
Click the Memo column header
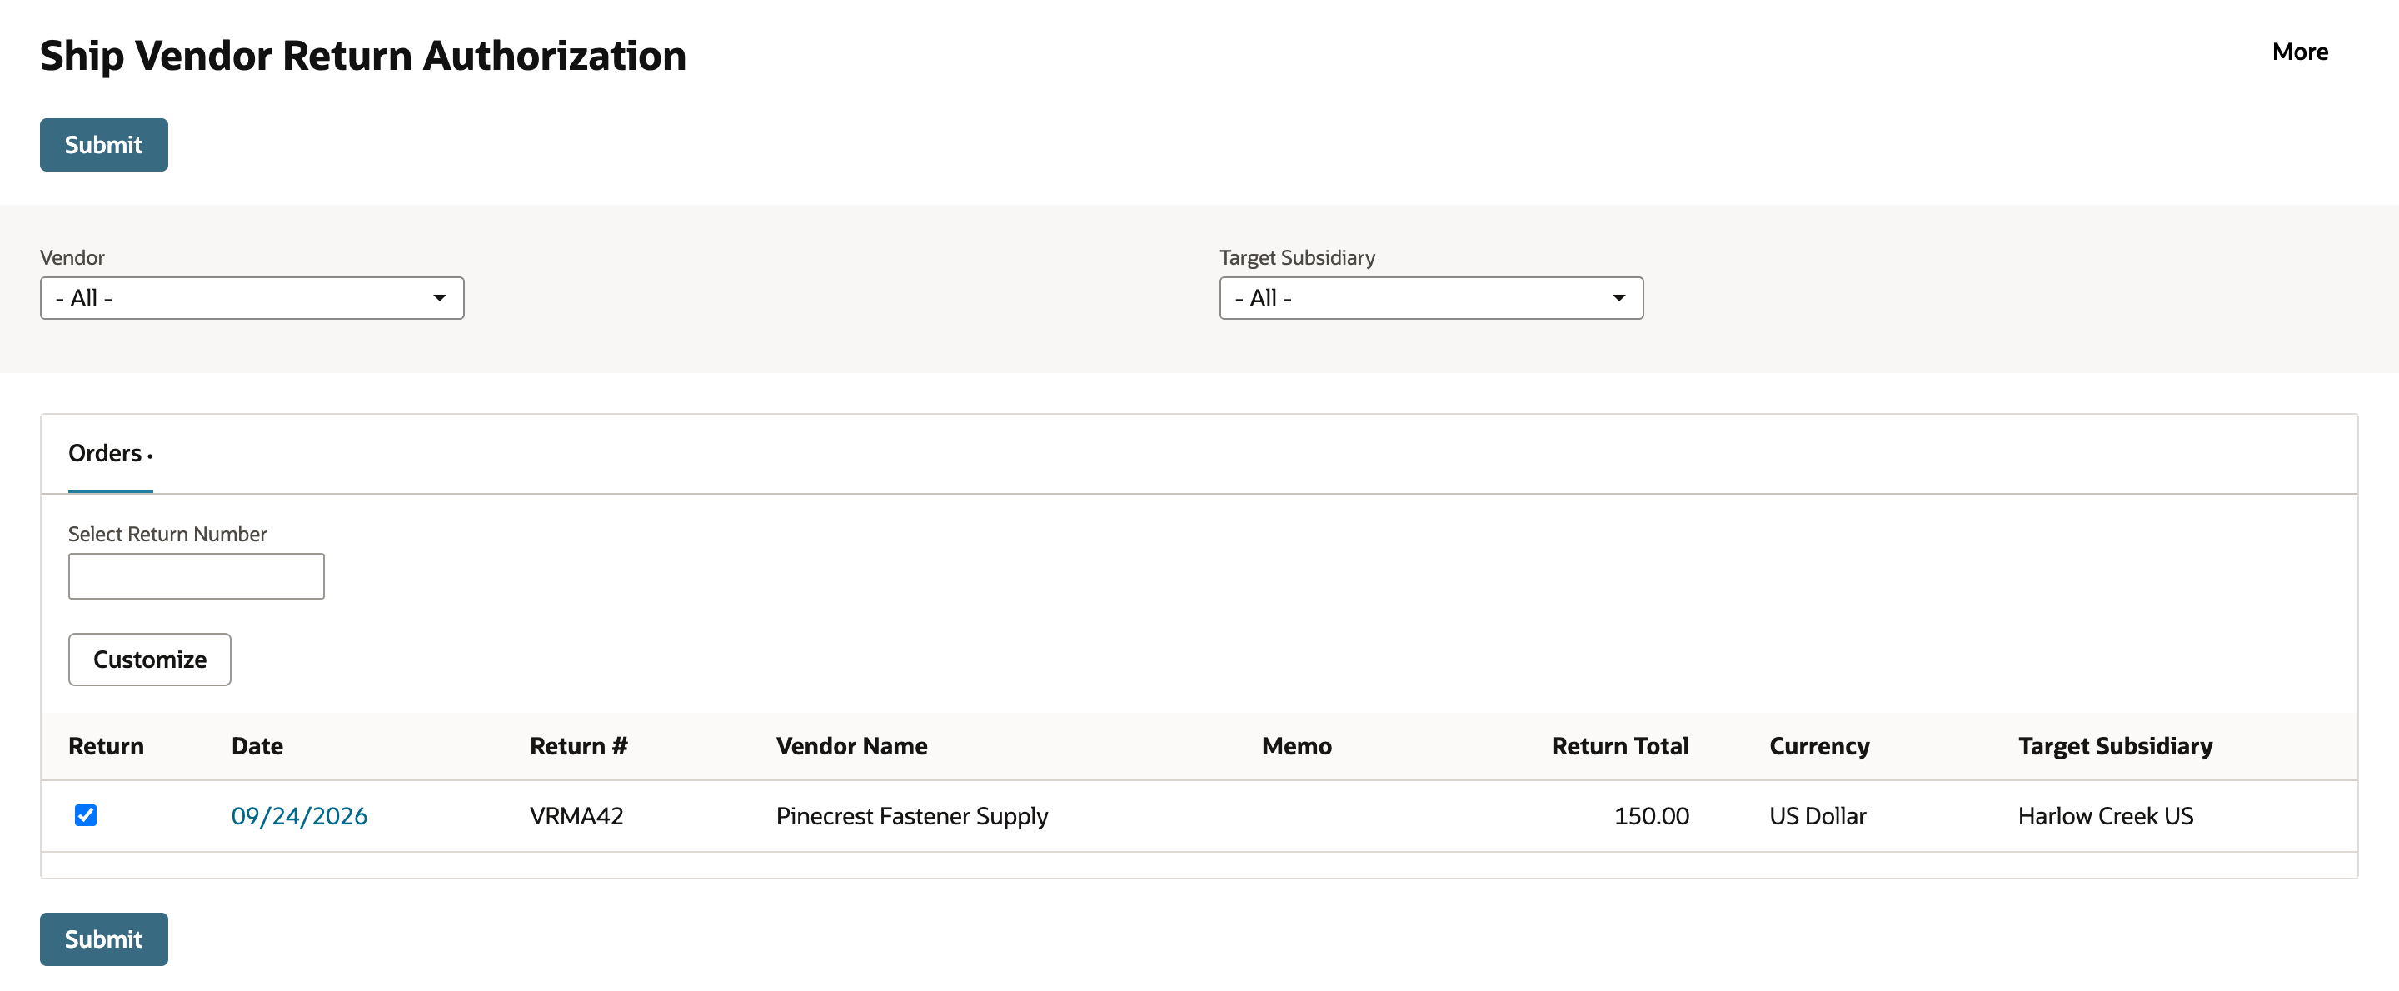click(1296, 746)
